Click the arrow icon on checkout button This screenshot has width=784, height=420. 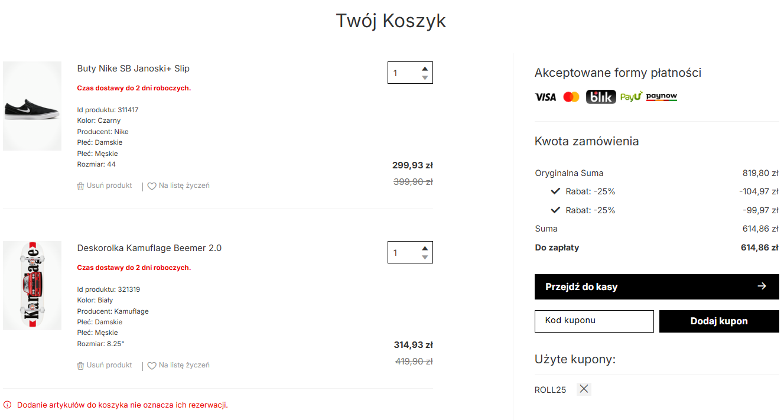pos(762,286)
